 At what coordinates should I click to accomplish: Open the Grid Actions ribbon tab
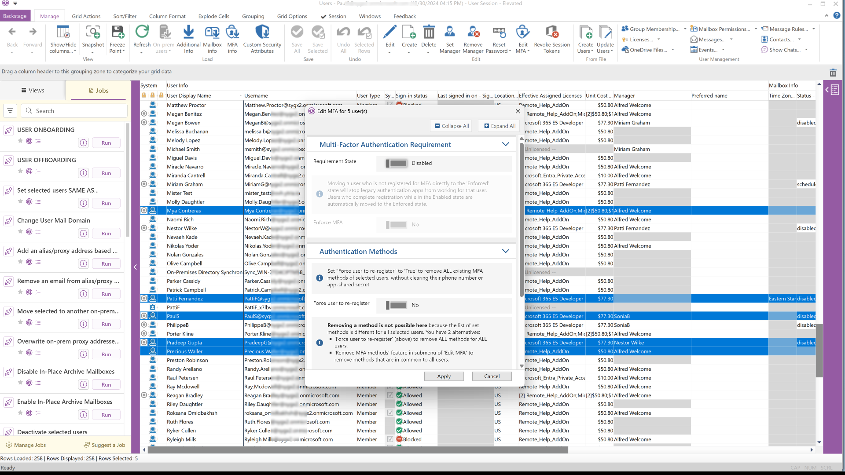coord(86,16)
